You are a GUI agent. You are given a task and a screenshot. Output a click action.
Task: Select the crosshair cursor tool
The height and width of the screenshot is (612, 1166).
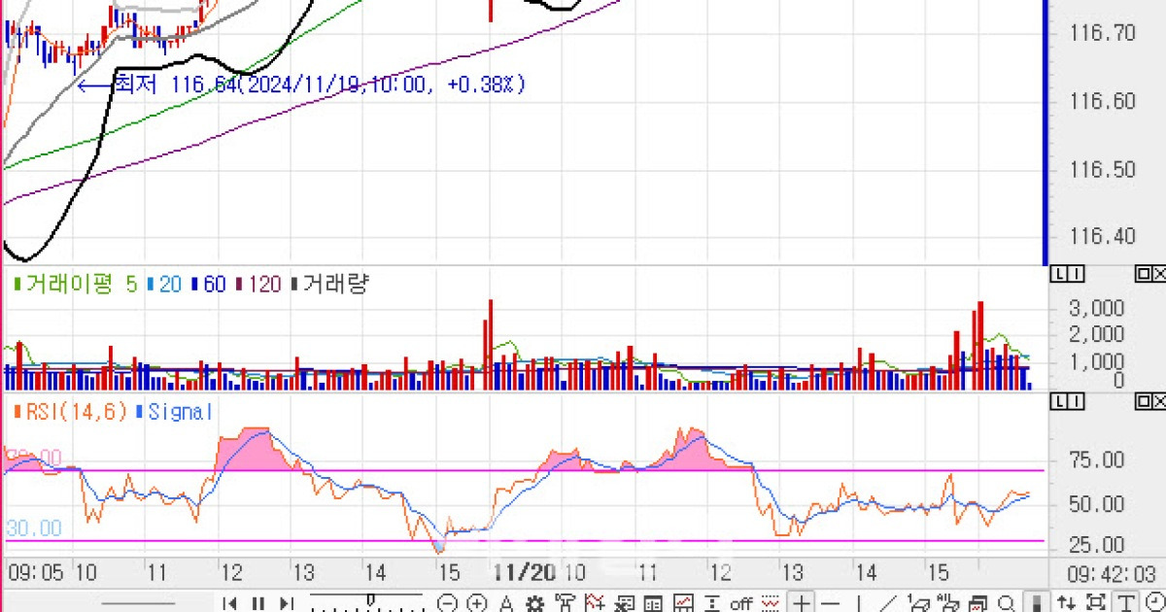point(800,602)
